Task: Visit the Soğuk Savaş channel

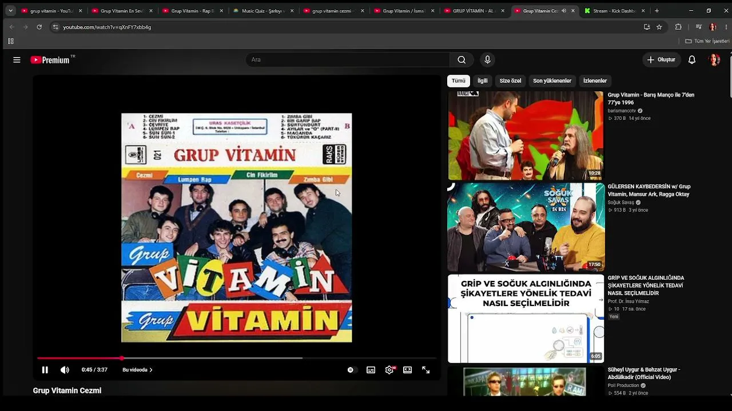Action: (621, 202)
